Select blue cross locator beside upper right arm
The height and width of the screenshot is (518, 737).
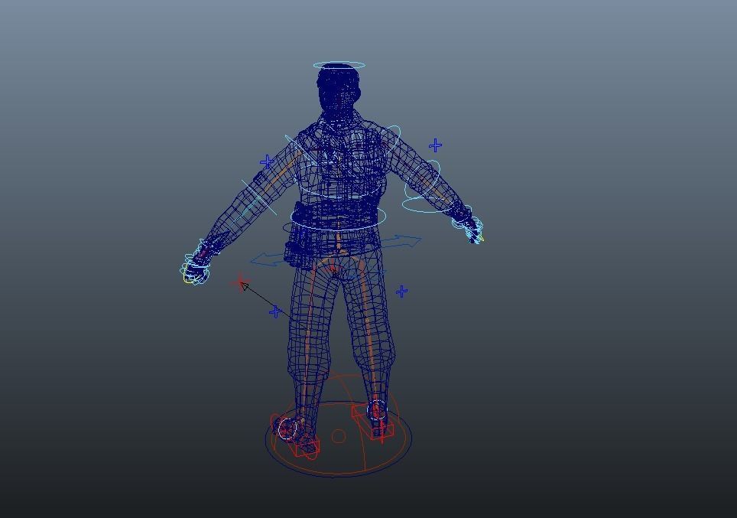click(x=435, y=145)
